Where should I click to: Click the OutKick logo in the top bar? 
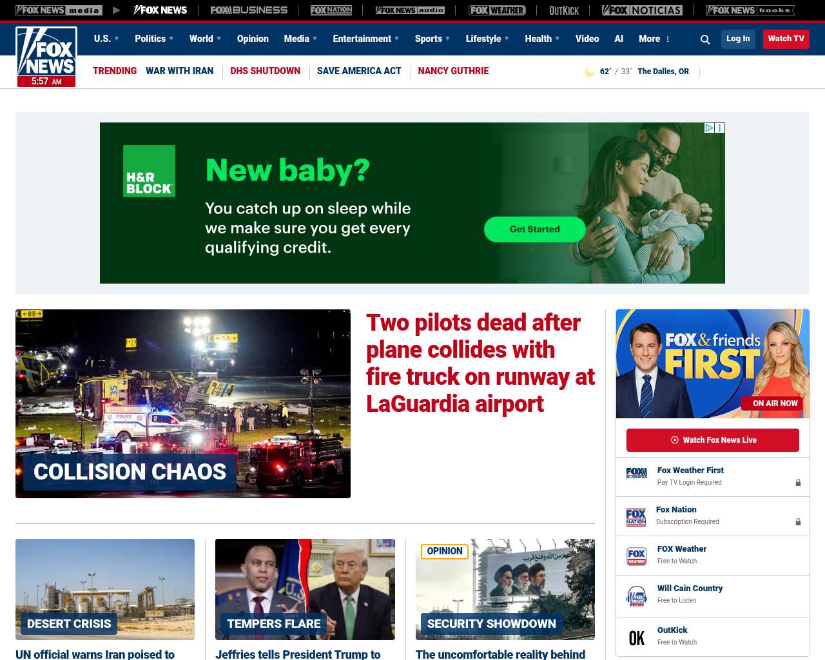pos(564,10)
